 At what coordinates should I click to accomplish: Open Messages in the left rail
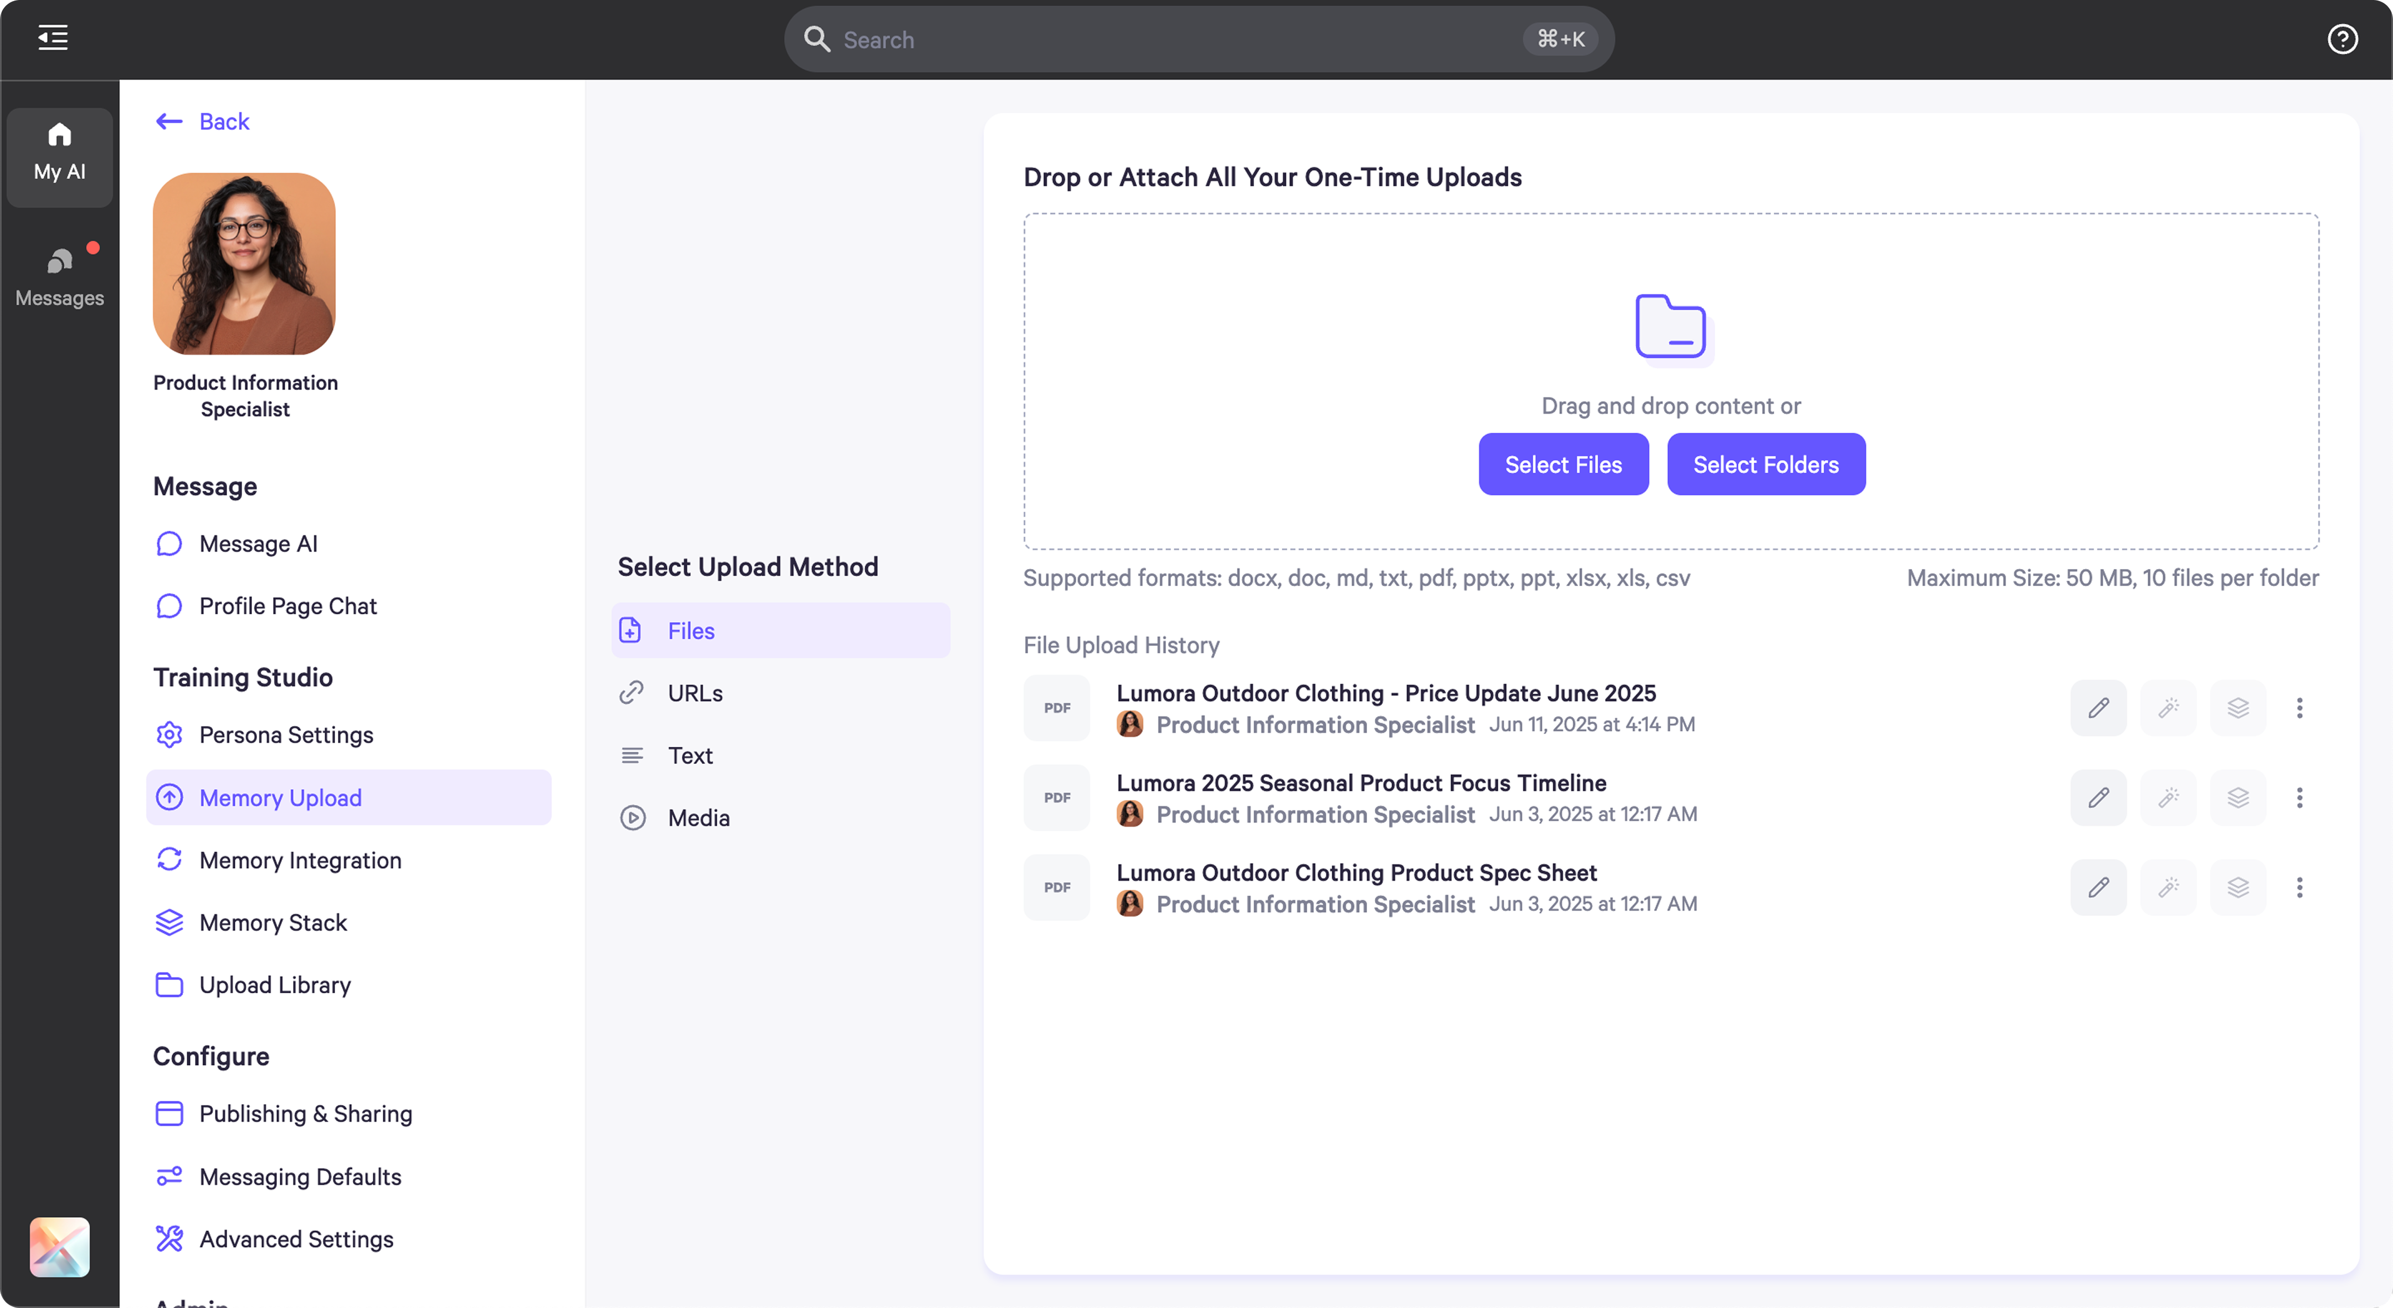(x=59, y=277)
